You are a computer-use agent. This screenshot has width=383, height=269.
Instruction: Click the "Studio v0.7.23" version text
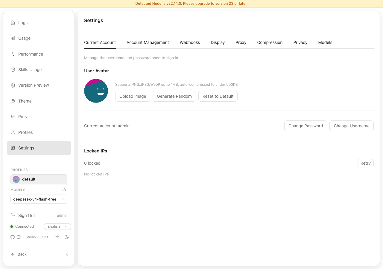tap(37, 237)
